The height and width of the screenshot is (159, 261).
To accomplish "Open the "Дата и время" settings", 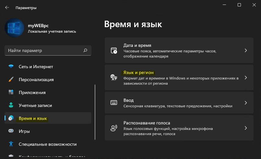I will [x=179, y=50].
